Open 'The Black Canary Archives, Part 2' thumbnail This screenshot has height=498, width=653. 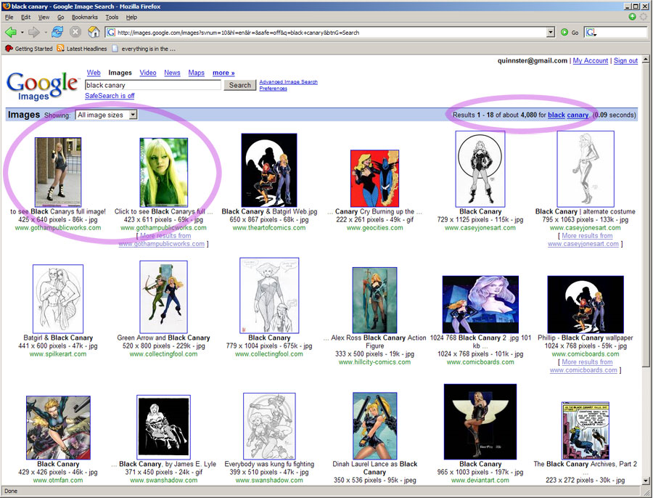585,430
